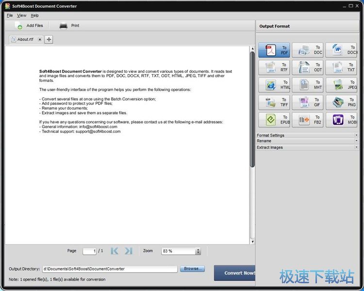364x291 pixels.
Task: Go to the first page arrow
Action: click(x=115, y=251)
